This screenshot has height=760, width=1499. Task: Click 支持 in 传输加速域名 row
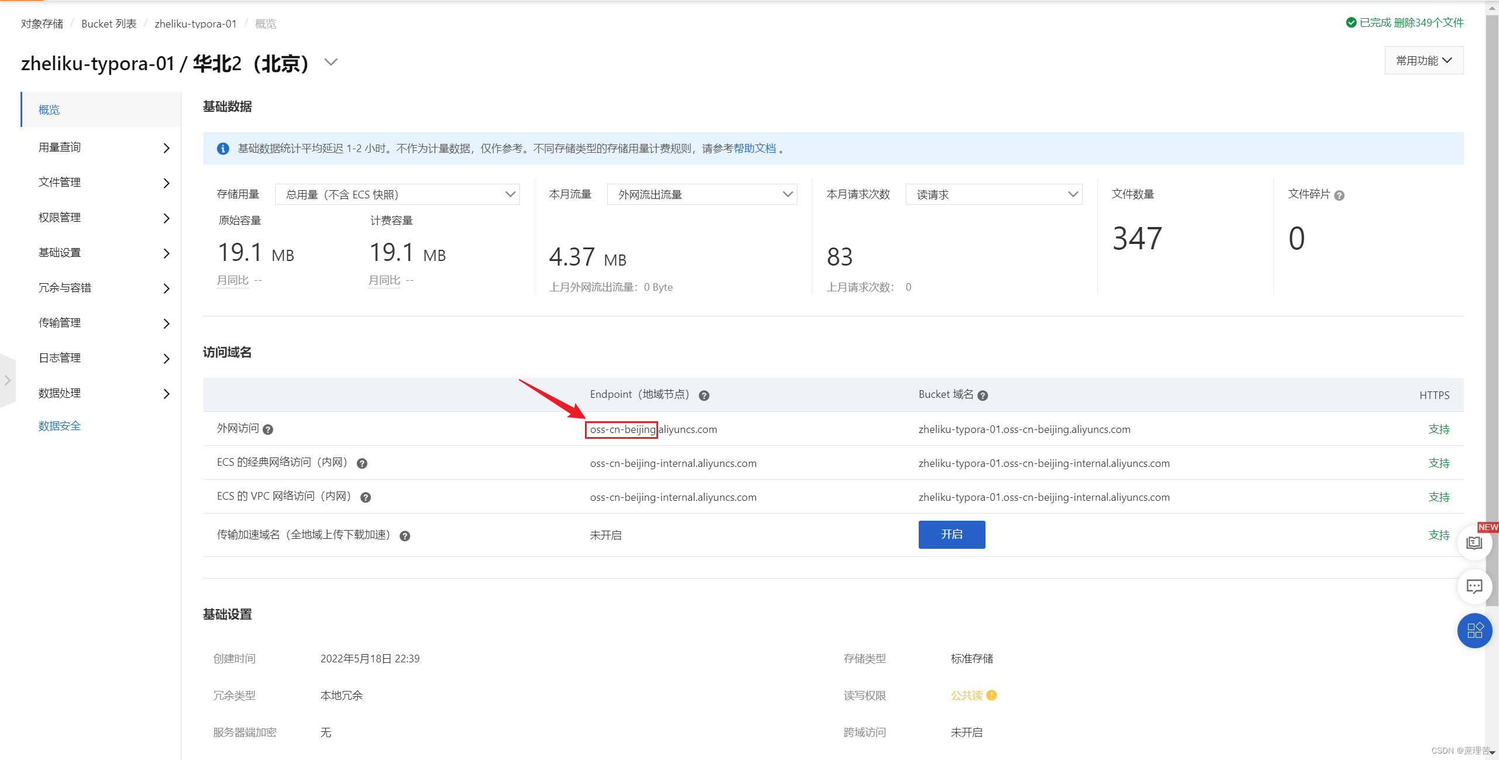1439,535
